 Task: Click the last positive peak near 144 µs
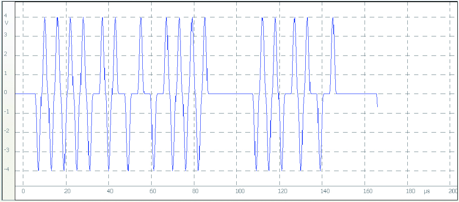[x=333, y=17]
